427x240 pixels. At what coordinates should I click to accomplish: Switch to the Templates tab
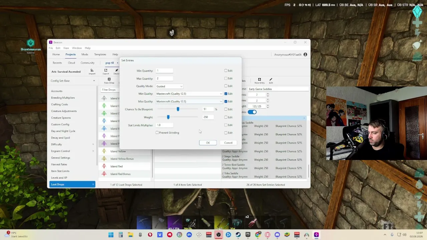coord(100,54)
